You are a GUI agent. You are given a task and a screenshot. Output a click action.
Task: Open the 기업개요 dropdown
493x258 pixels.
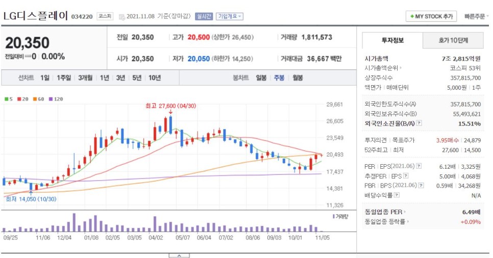click(x=230, y=16)
